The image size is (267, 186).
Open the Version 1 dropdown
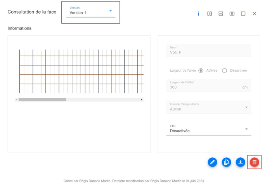[x=90, y=12]
